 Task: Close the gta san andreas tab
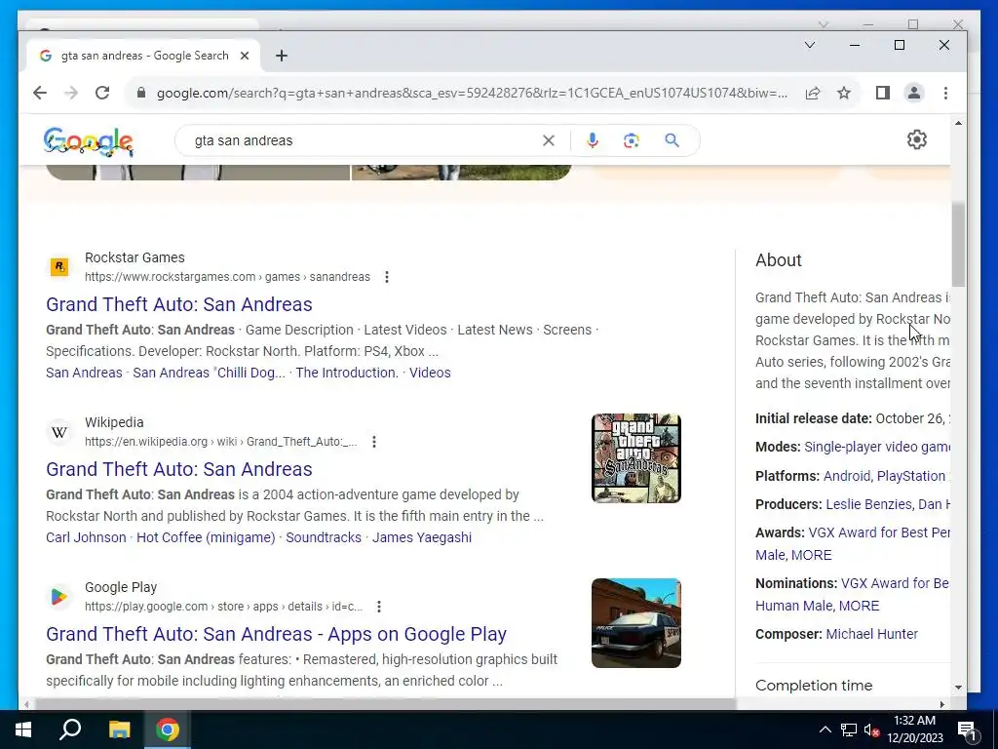tap(245, 56)
